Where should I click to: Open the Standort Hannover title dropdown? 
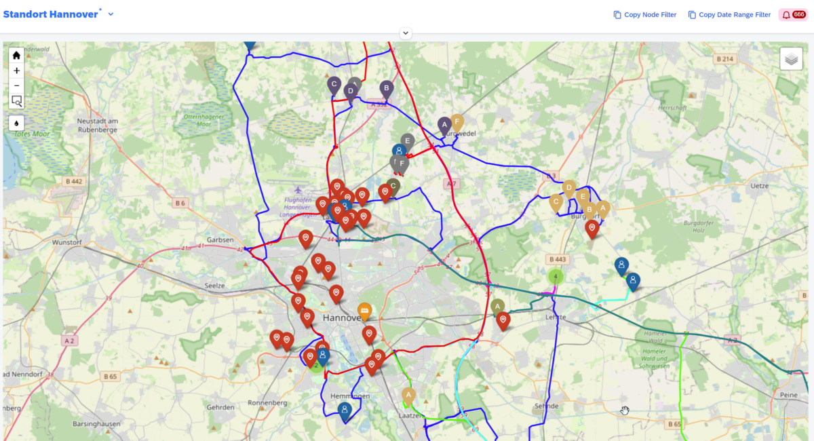point(111,14)
